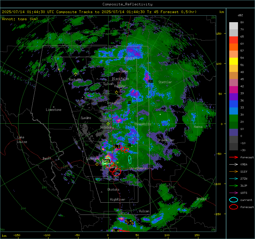Click the 'Vulcan' city label

(144, 211)
